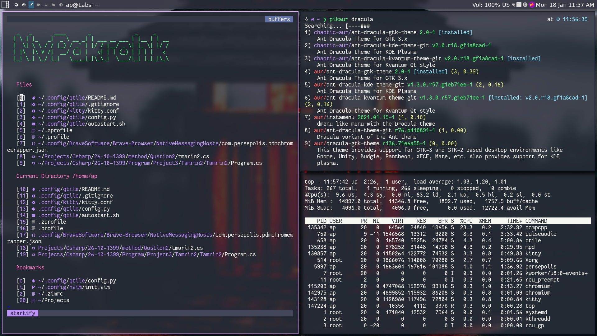Click the clock icon in the kitty prompt
597x336 pixels.
point(558,19)
